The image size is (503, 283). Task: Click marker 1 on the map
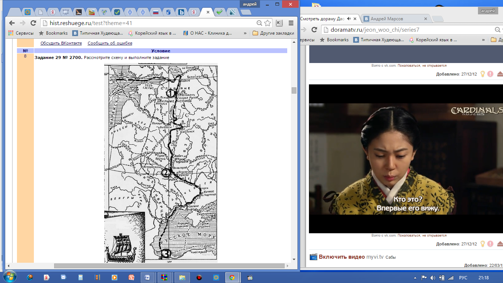(170, 94)
